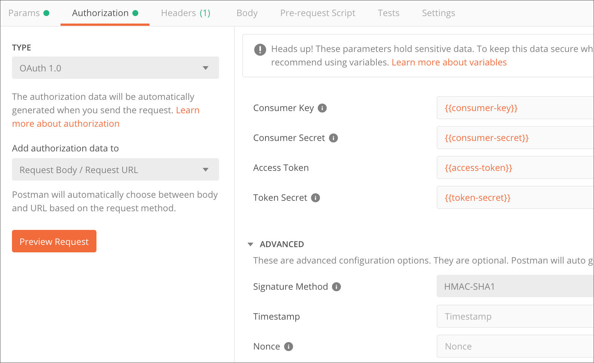
Task: Click the 'TYPE' heading
Action: [21, 48]
